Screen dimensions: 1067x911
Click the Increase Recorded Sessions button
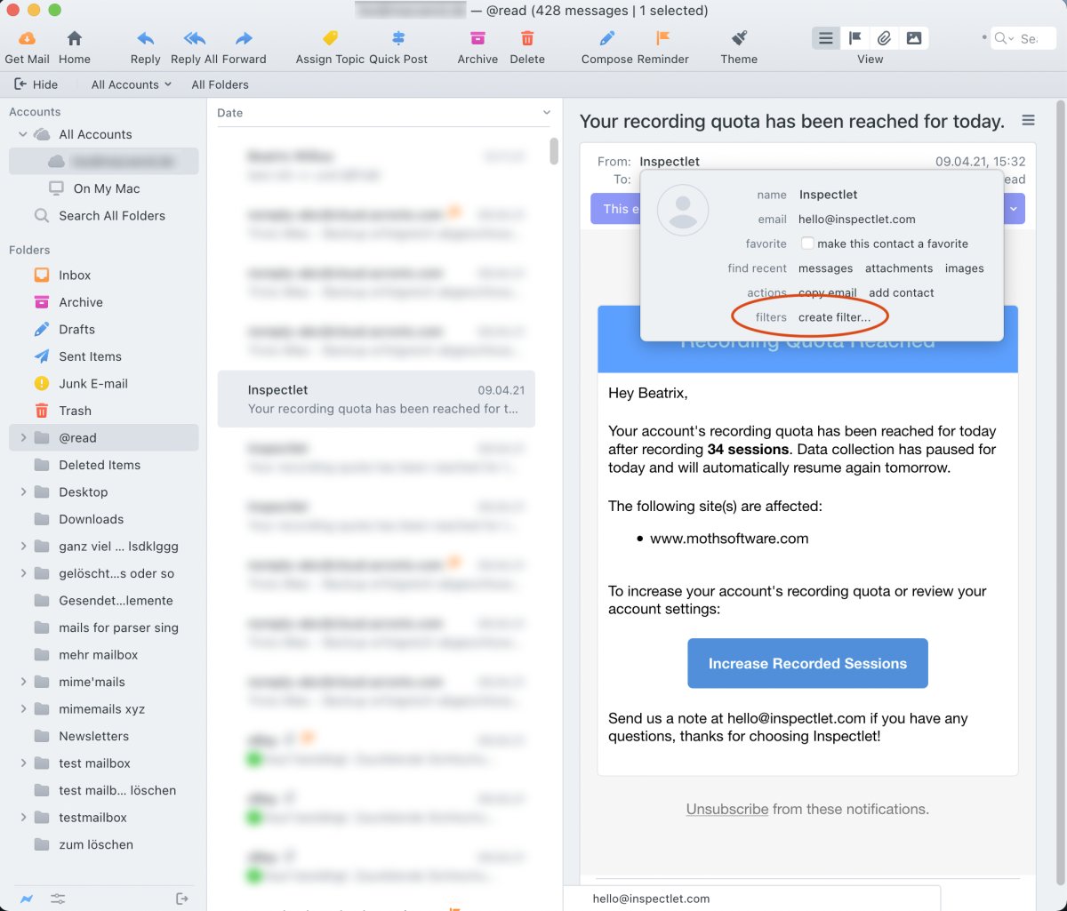(x=807, y=663)
